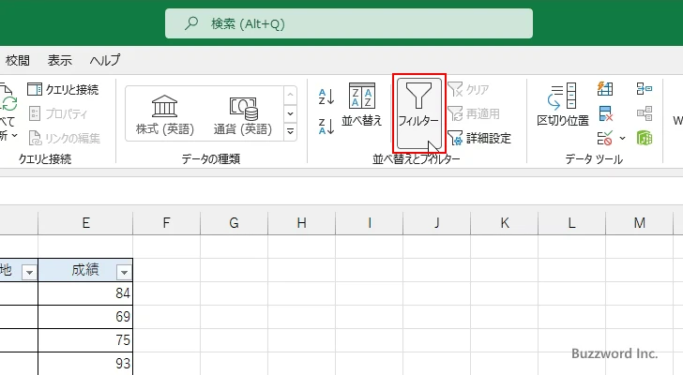Click the Relationships icon
Screen dimensions: 683x375
[x=645, y=114]
